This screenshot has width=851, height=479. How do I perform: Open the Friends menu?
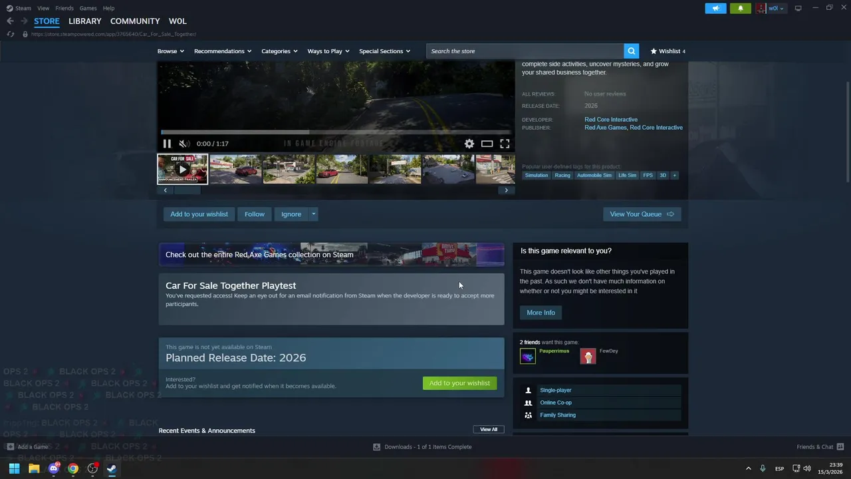(x=64, y=8)
